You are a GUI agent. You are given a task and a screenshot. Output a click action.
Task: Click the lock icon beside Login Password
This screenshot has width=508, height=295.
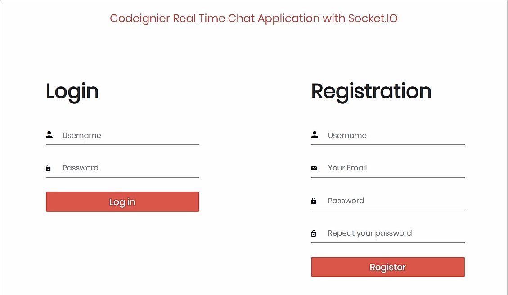(48, 168)
